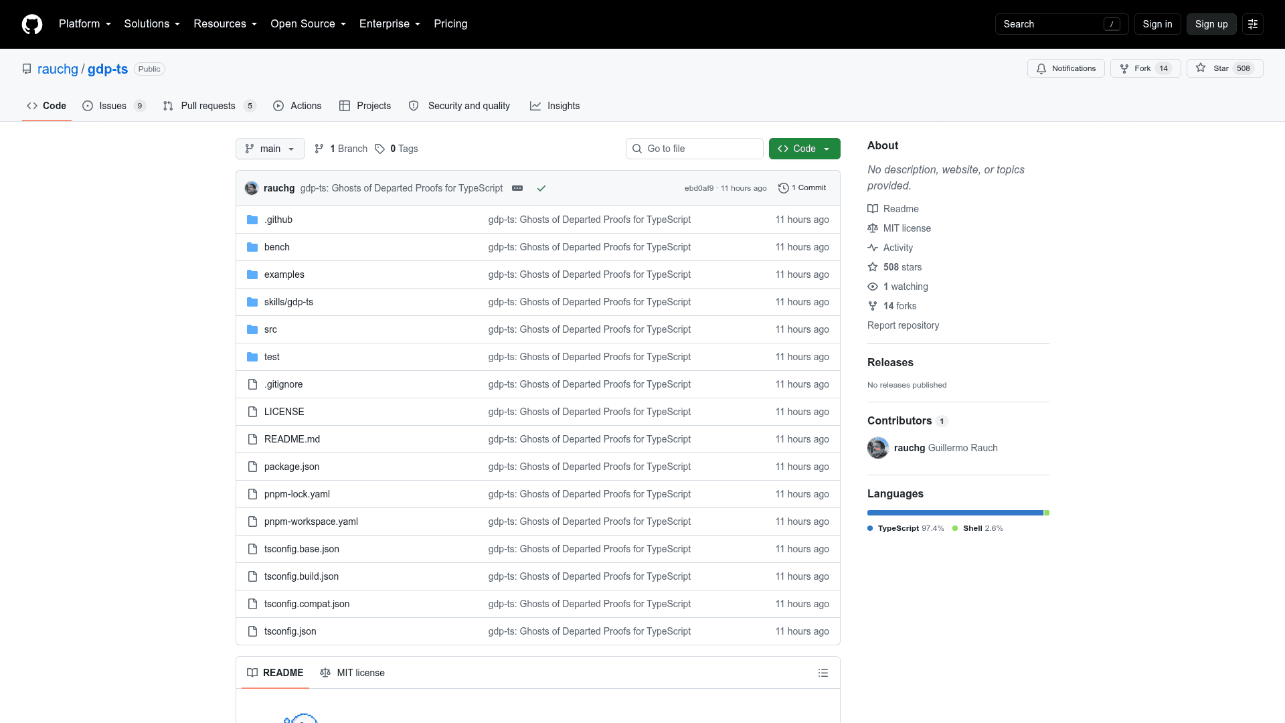Open the skills/gdp-ts folder
Viewport: 1285px width, 723px height.
(x=288, y=302)
